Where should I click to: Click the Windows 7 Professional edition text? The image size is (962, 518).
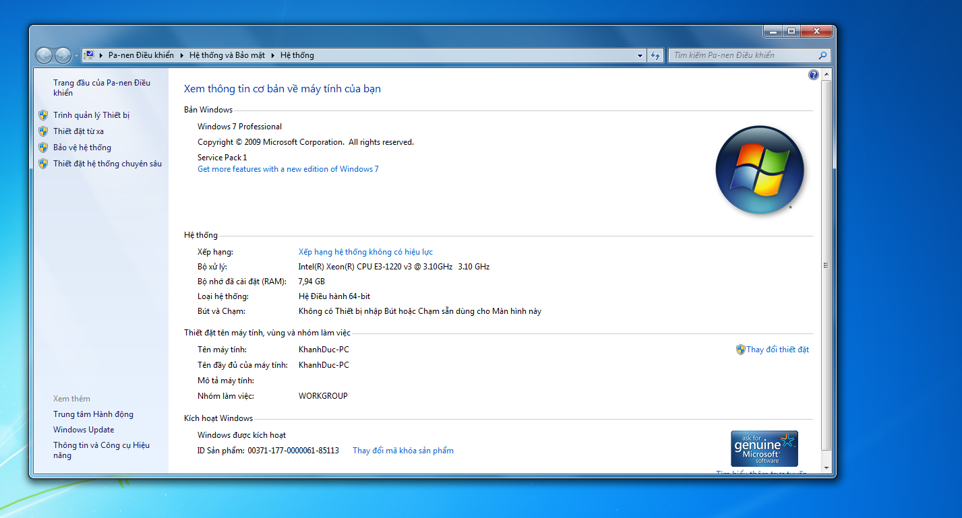[x=239, y=127]
